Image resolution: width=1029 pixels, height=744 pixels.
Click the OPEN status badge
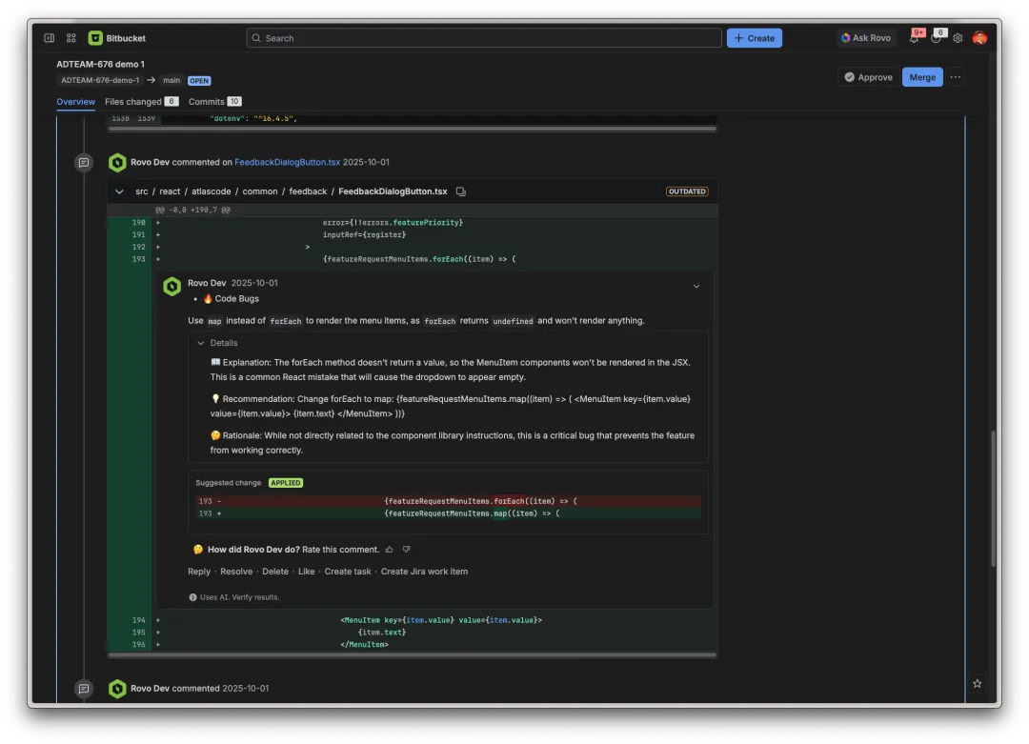point(199,81)
